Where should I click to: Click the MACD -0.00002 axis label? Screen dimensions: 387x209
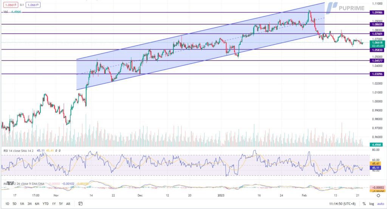pyautogui.click(x=377, y=187)
